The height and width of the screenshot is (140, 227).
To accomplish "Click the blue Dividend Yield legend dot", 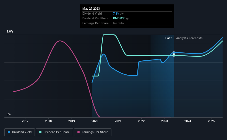I will pos(9,132).
